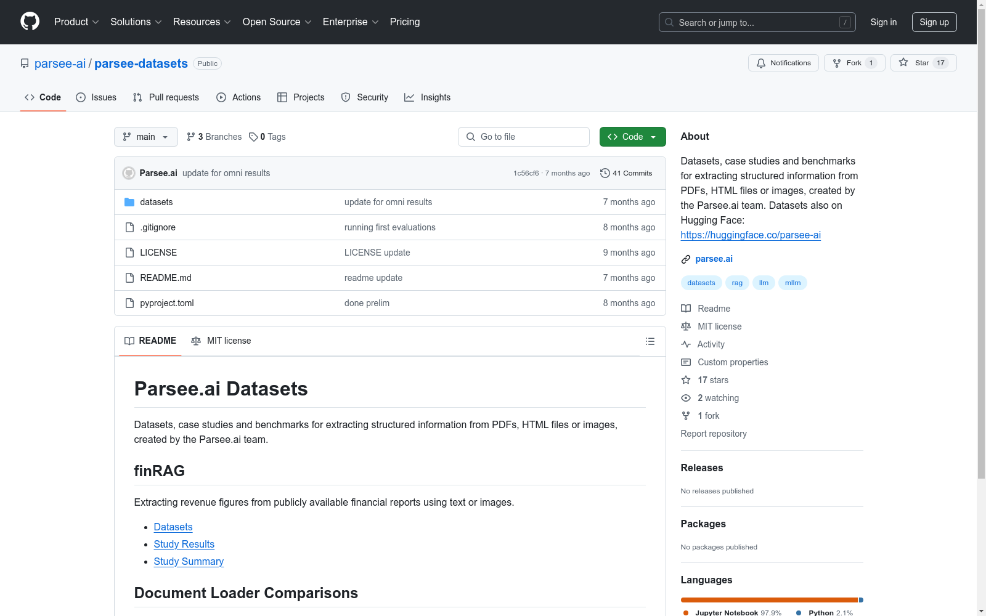The height and width of the screenshot is (616, 986).
Task: Click the LICENSE file icon
Action: click(x=129, y=253)
